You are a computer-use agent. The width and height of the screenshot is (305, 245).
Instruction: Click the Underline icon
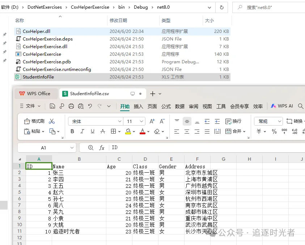(x=93, y=131)
